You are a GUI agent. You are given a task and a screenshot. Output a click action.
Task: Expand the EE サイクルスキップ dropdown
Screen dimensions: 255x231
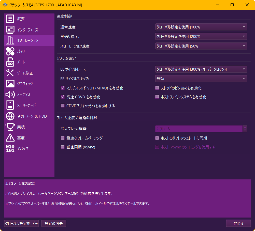coord(201,79)
